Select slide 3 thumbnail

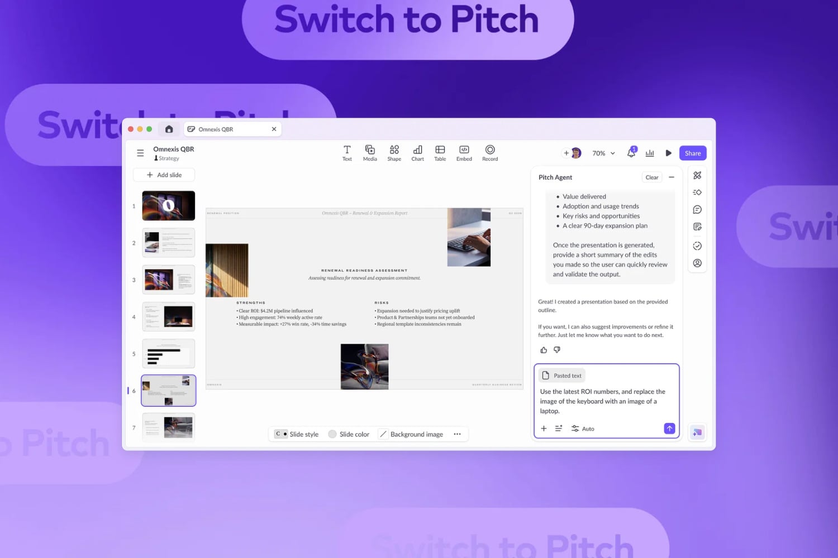169,280
